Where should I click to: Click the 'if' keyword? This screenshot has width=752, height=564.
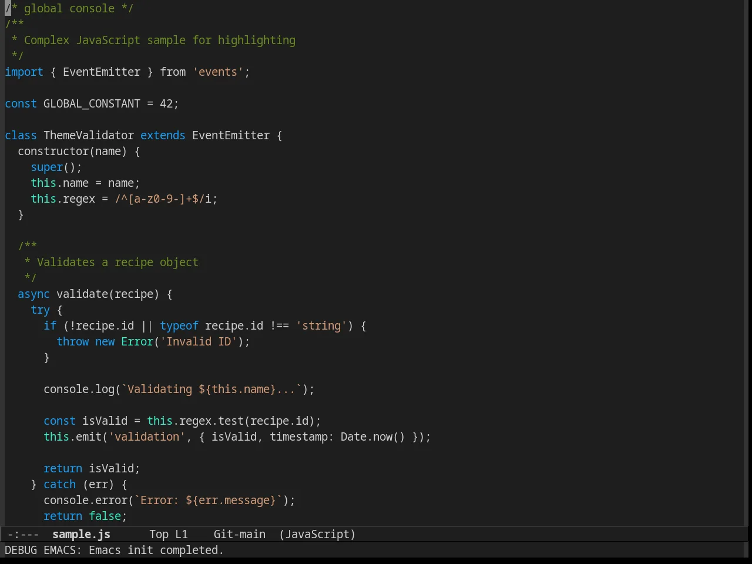tap(50, 325)
